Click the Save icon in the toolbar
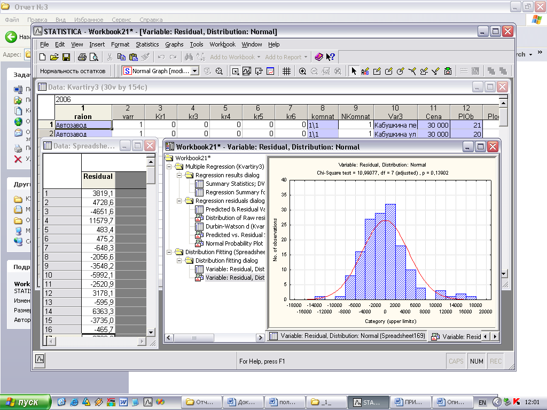This screenshot has width=547, height=410. click(66, 57)
